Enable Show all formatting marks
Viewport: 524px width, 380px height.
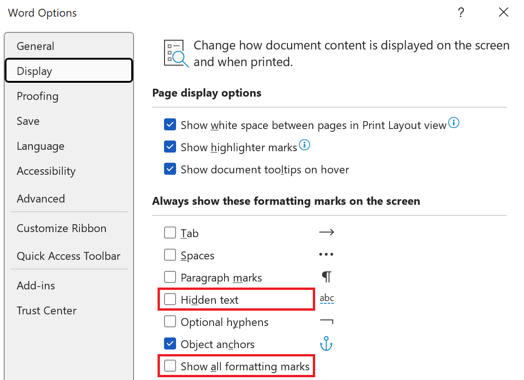pos(170,366)
